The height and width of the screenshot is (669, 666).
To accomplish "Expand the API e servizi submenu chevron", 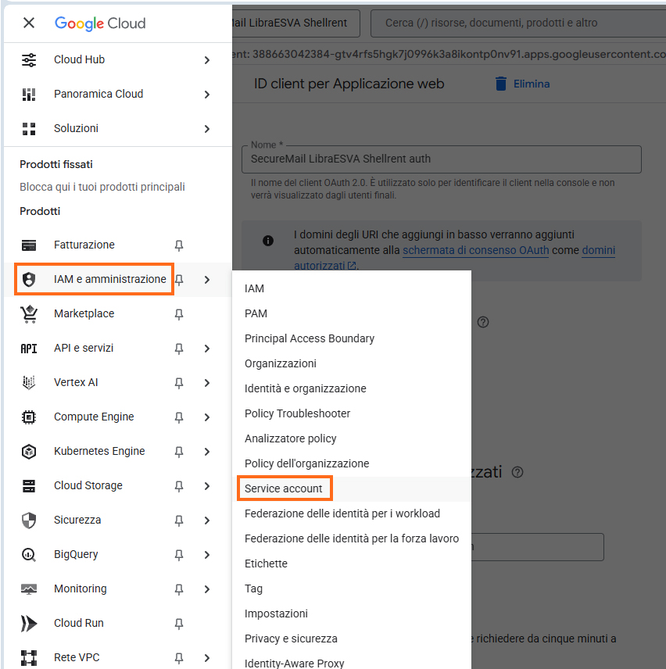I will point(207,348).
